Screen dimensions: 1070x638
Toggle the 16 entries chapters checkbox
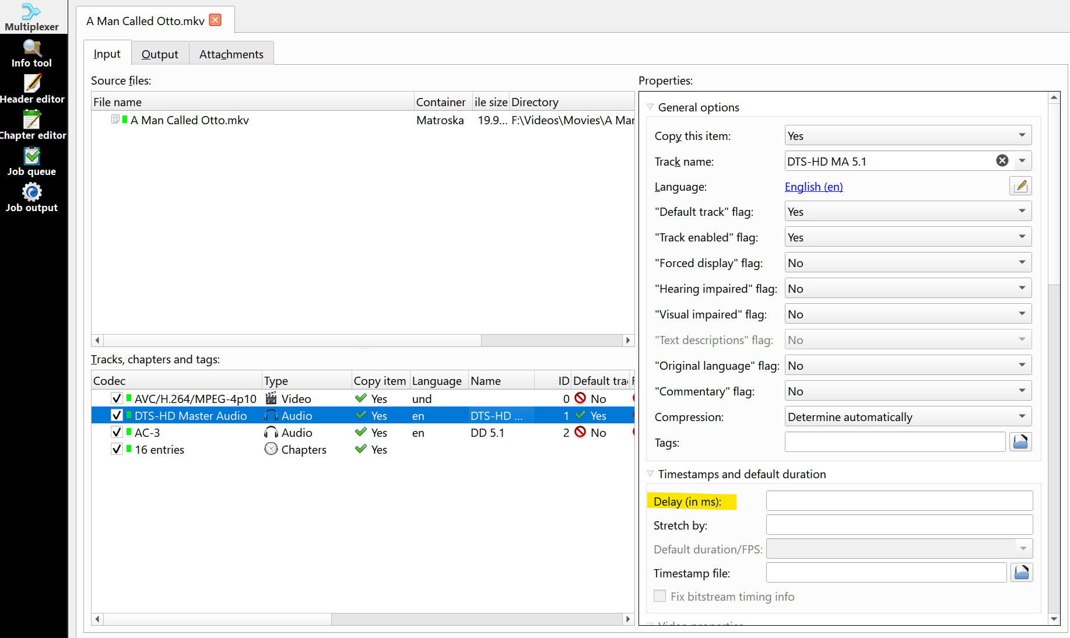coord(117,449)
